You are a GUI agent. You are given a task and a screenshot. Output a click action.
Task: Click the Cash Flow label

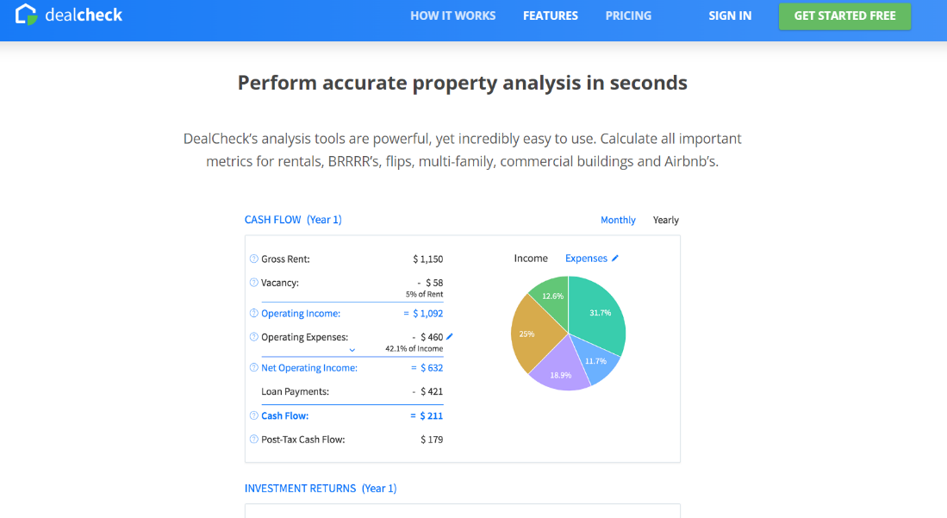pyautogui.click(x=284, y=415)
